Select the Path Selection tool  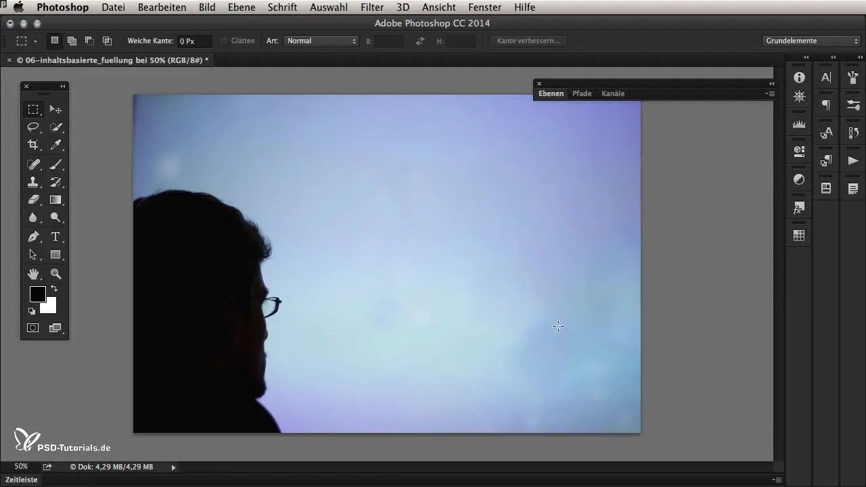32,255
